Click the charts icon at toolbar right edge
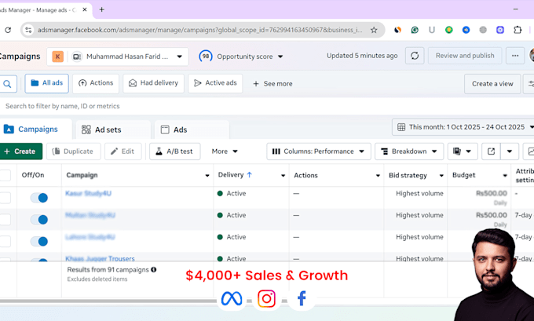 click(x=530, y=151)
